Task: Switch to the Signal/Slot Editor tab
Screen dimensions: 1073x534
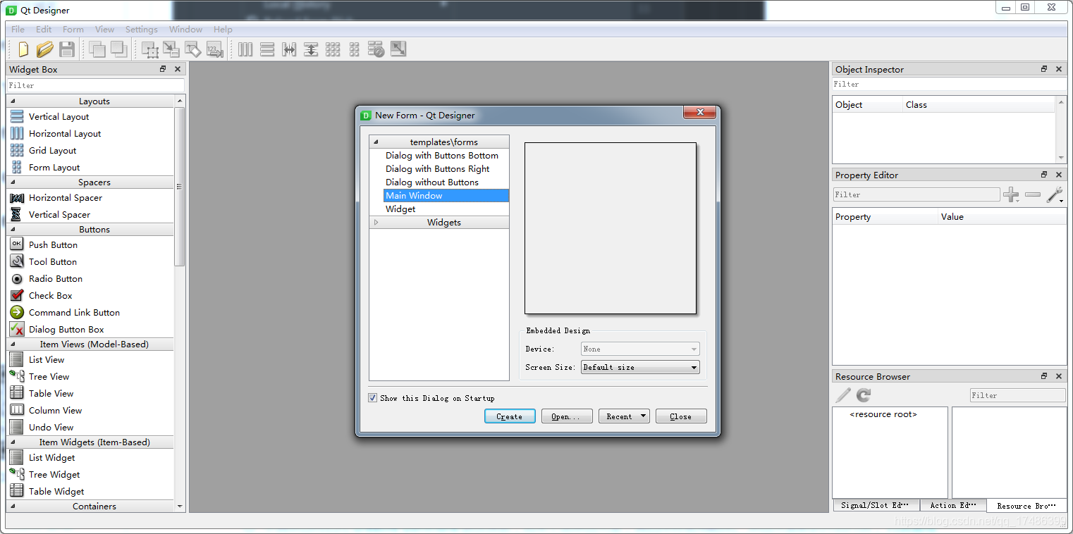Action: [876, 505]
